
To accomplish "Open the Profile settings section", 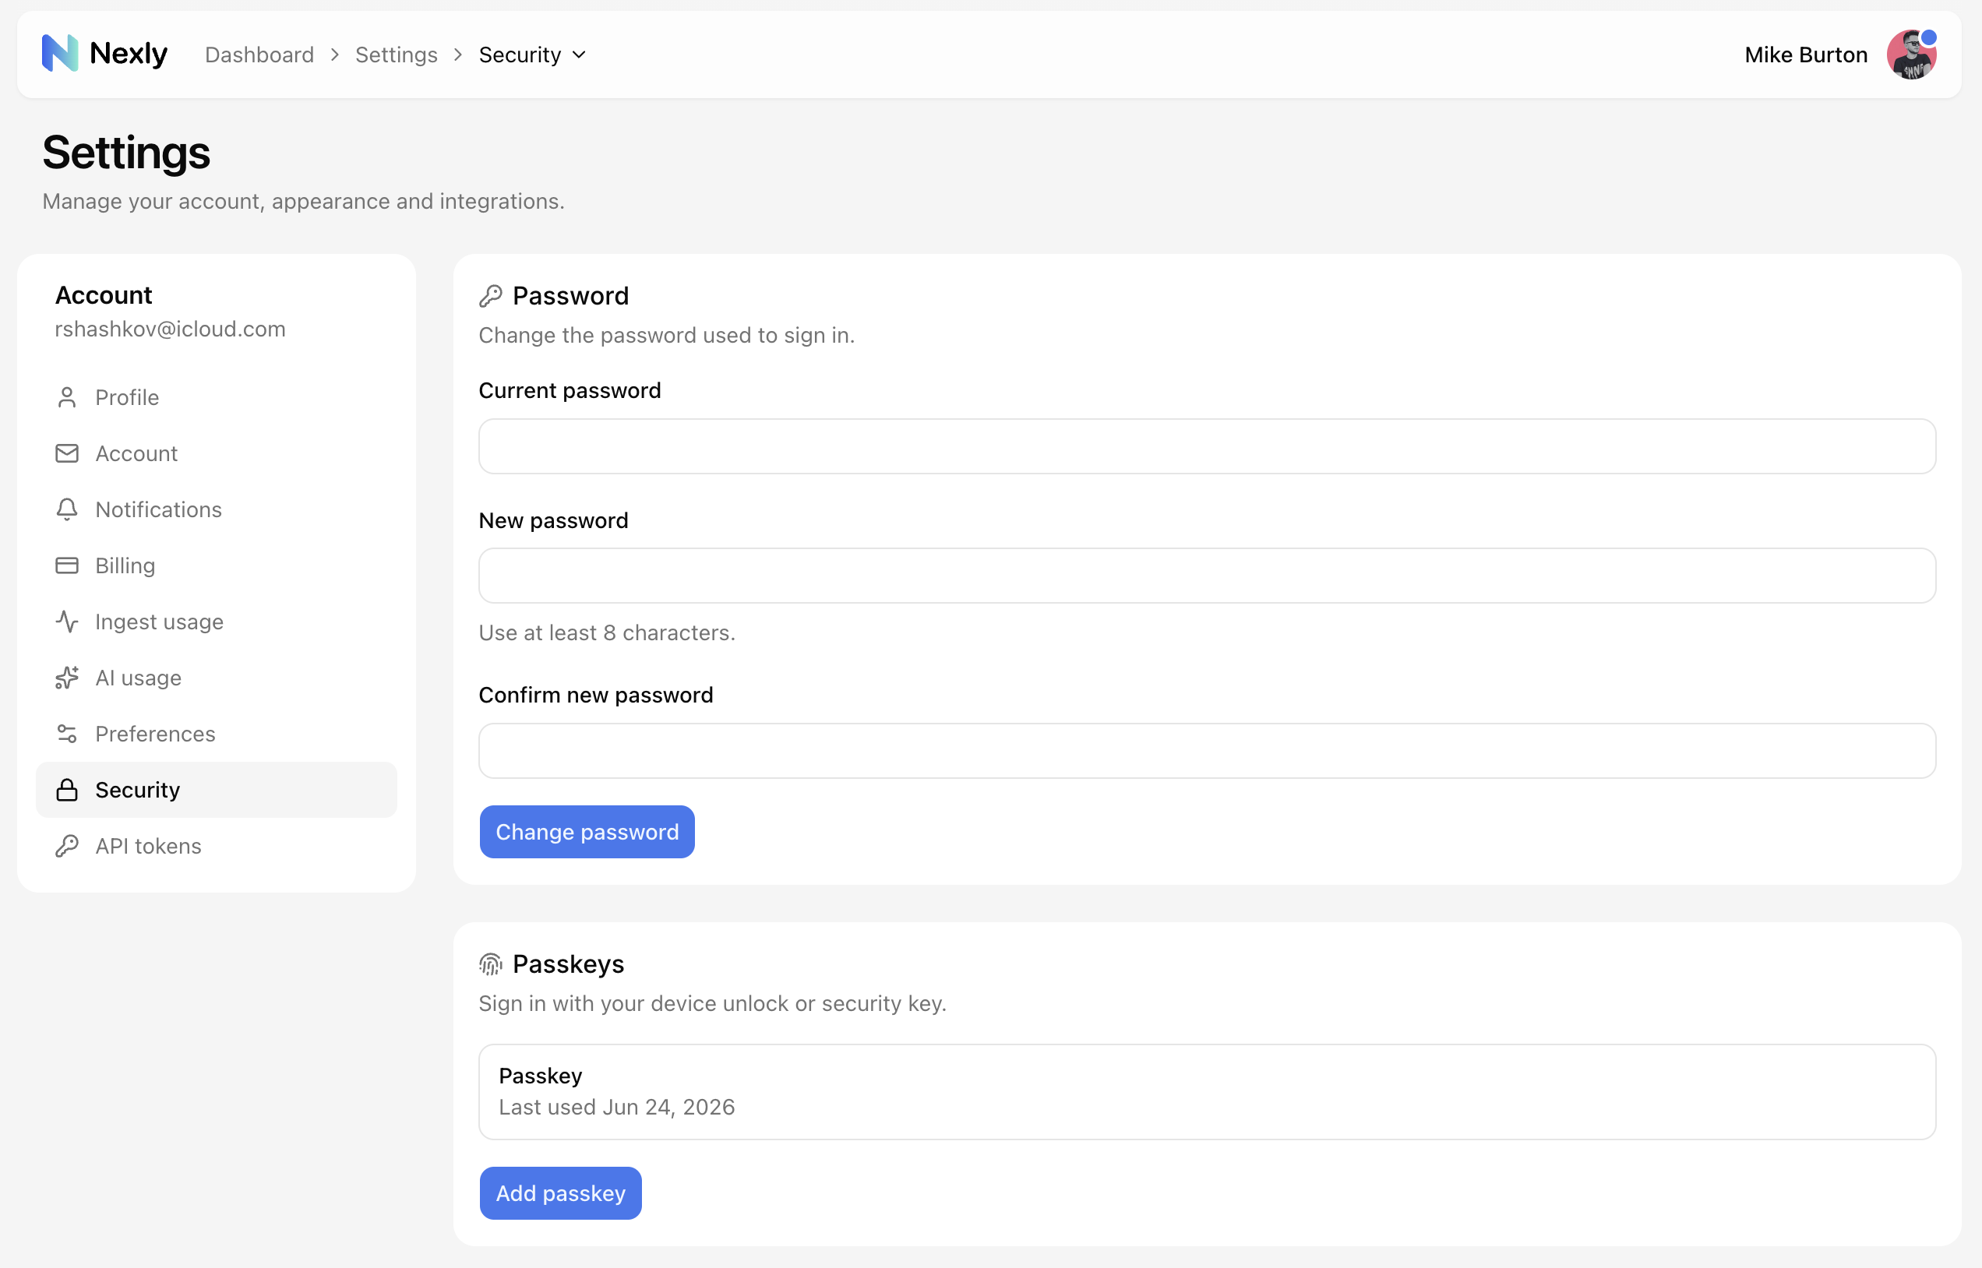I will pos(217,398).
